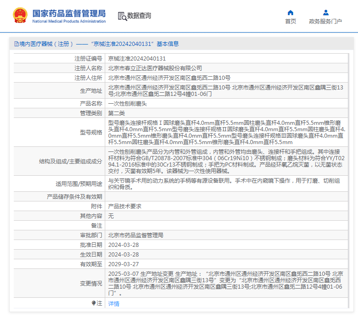Click the 生产地址 value cell
The height and width of the screenshot is (318, 358).
coord(226,91)
